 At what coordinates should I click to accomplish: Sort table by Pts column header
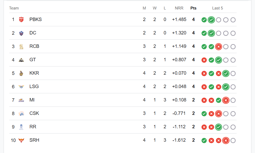pyautogui.click(x=193, y=8)
